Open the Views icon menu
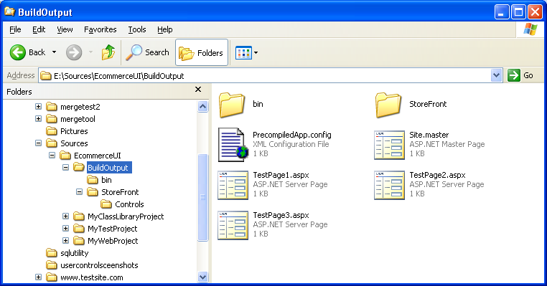This screenshot has width=547, height=286. 243,53
